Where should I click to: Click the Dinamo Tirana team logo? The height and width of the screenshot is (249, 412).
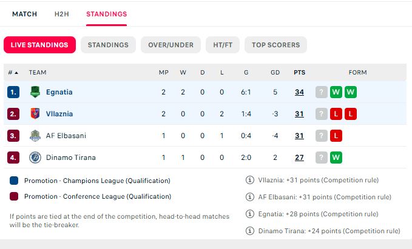click(x=35, y=158)
